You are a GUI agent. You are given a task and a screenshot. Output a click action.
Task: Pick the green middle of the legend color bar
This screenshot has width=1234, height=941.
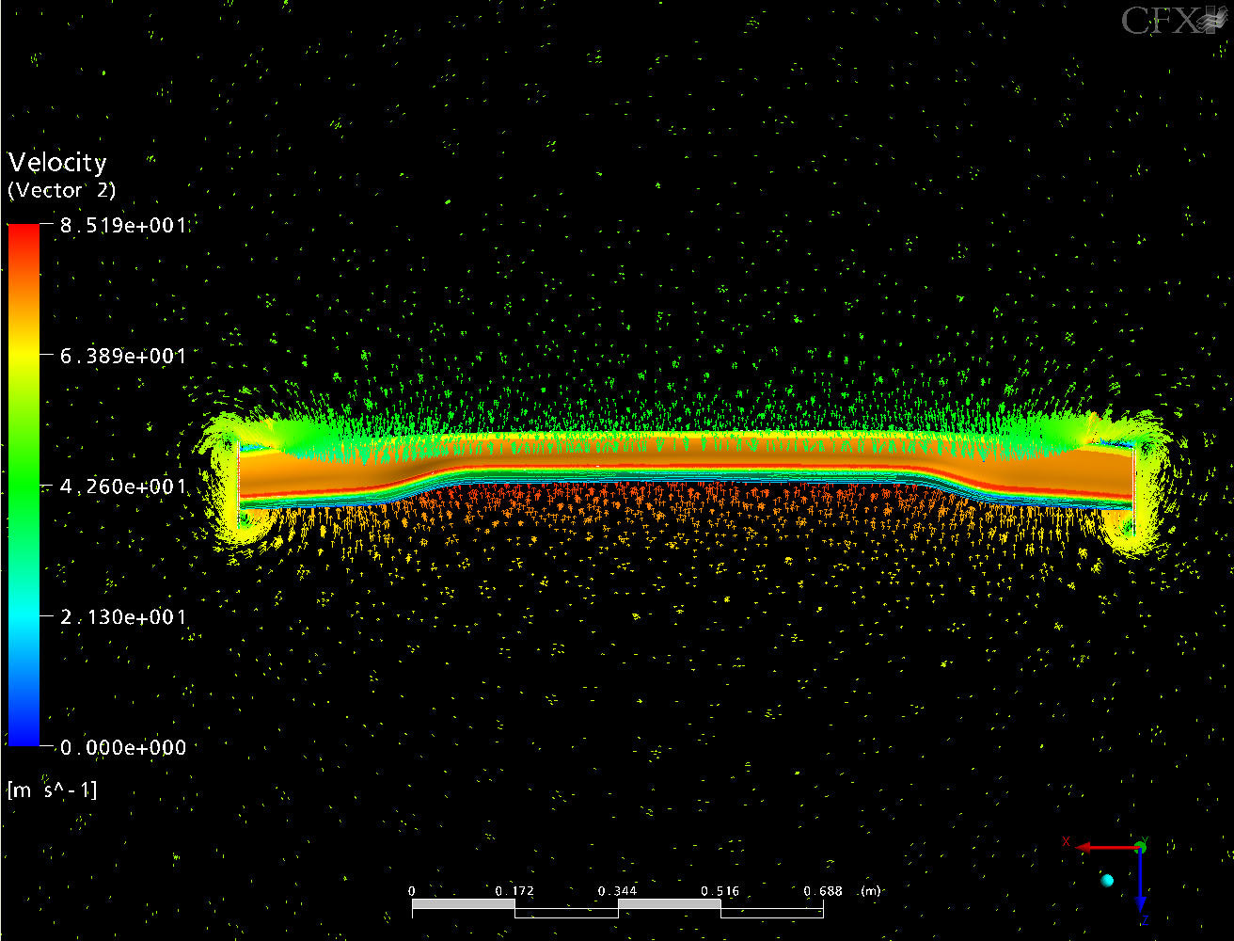click(24, 486)
